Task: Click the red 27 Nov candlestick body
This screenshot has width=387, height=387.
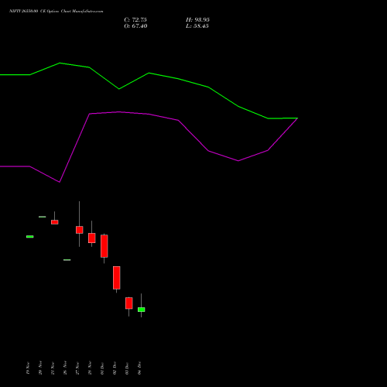Action: 80,230
